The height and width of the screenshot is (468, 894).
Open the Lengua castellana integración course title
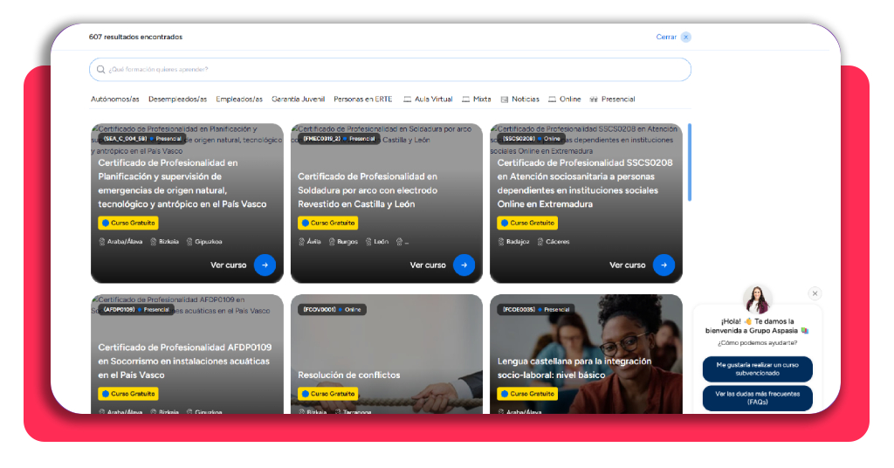click(x=574, y=368)
